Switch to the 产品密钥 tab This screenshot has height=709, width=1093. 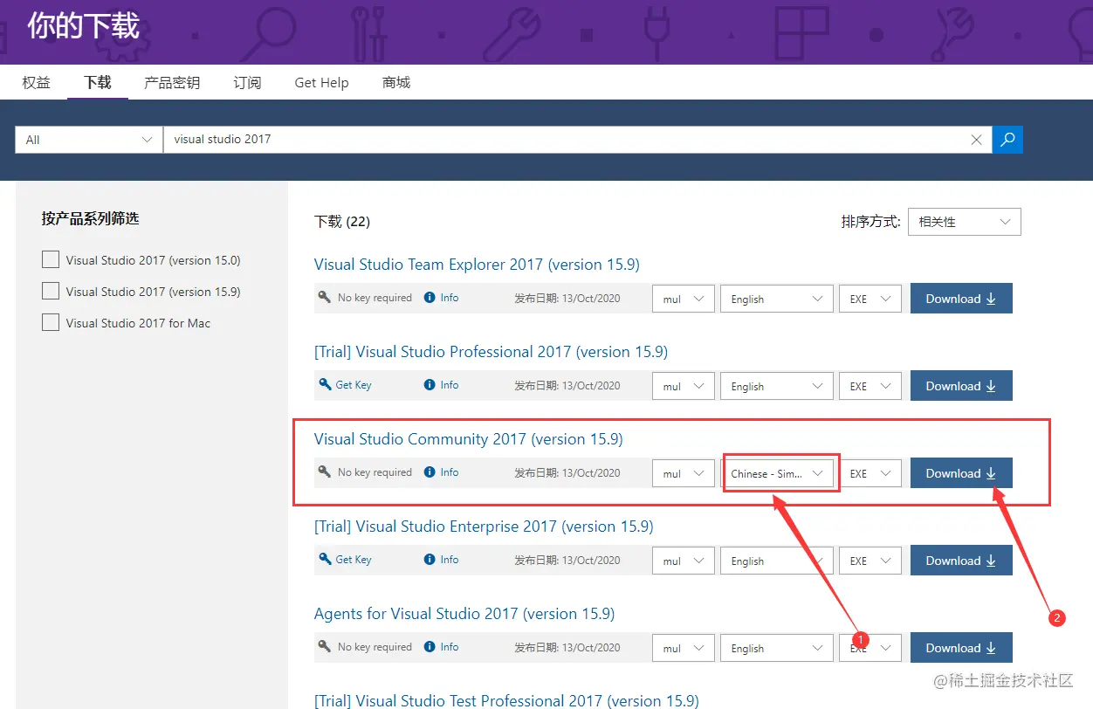tap(172, 83)
